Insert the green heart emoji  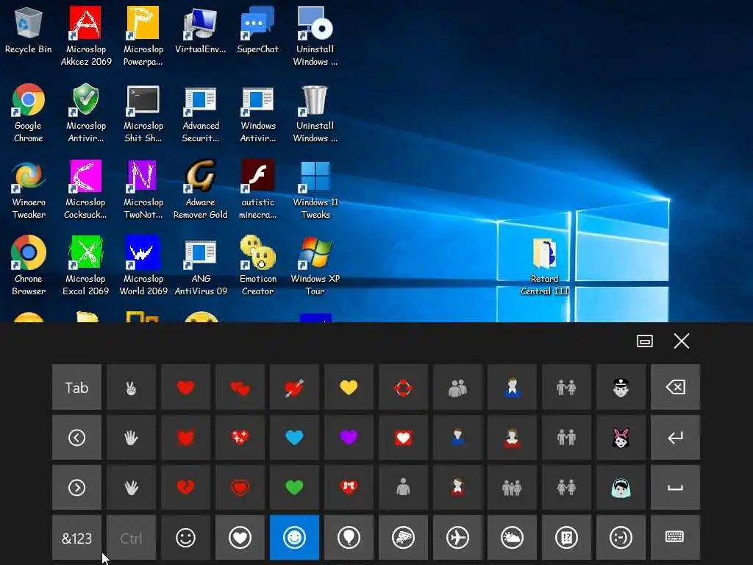[294, 488]
